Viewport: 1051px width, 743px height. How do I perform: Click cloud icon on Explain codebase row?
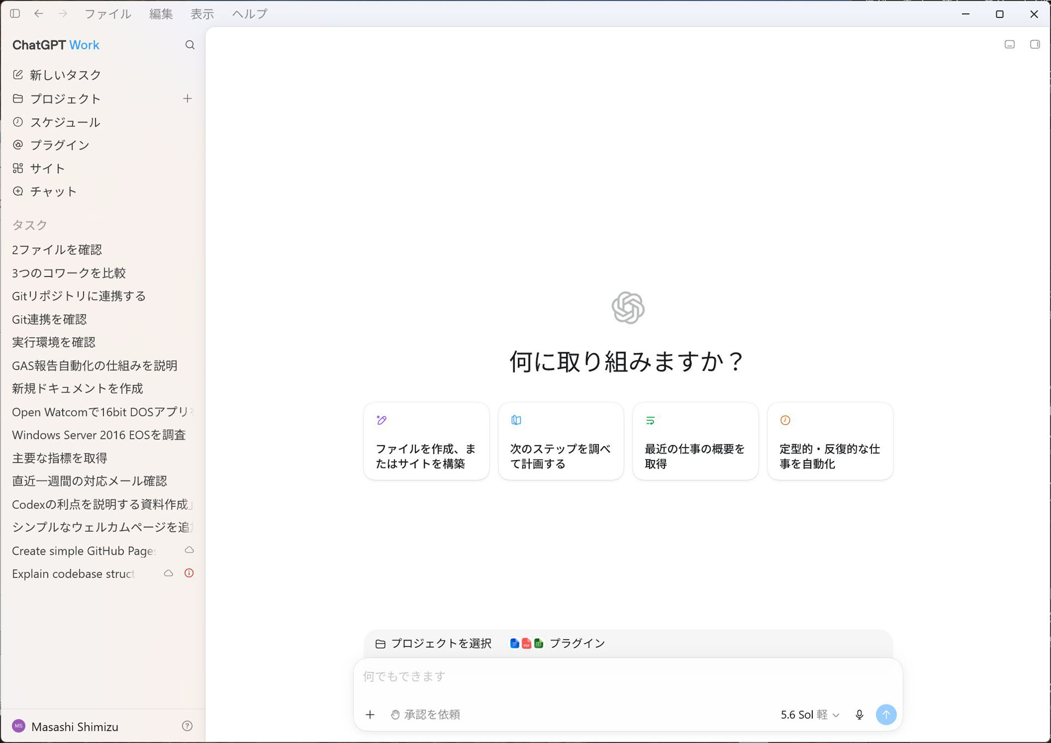169,573
